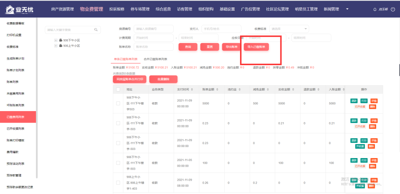Open 访客管理 in top navigation
The height and width of the screenshot is (194, 400).
point(185,9)
